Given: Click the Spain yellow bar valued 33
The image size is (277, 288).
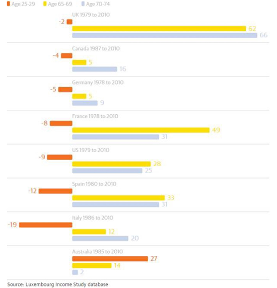Looking at the screenshot, I should pos(118,198).
